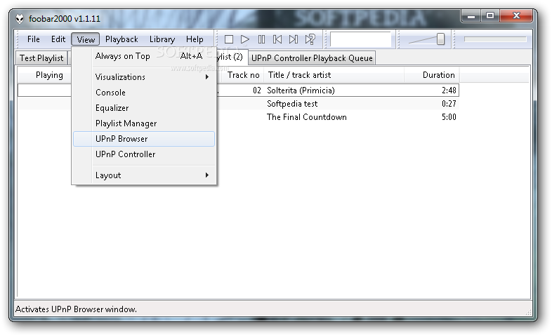Select UPnP Browser menu item
552x336 pixels.
point(144,139)
